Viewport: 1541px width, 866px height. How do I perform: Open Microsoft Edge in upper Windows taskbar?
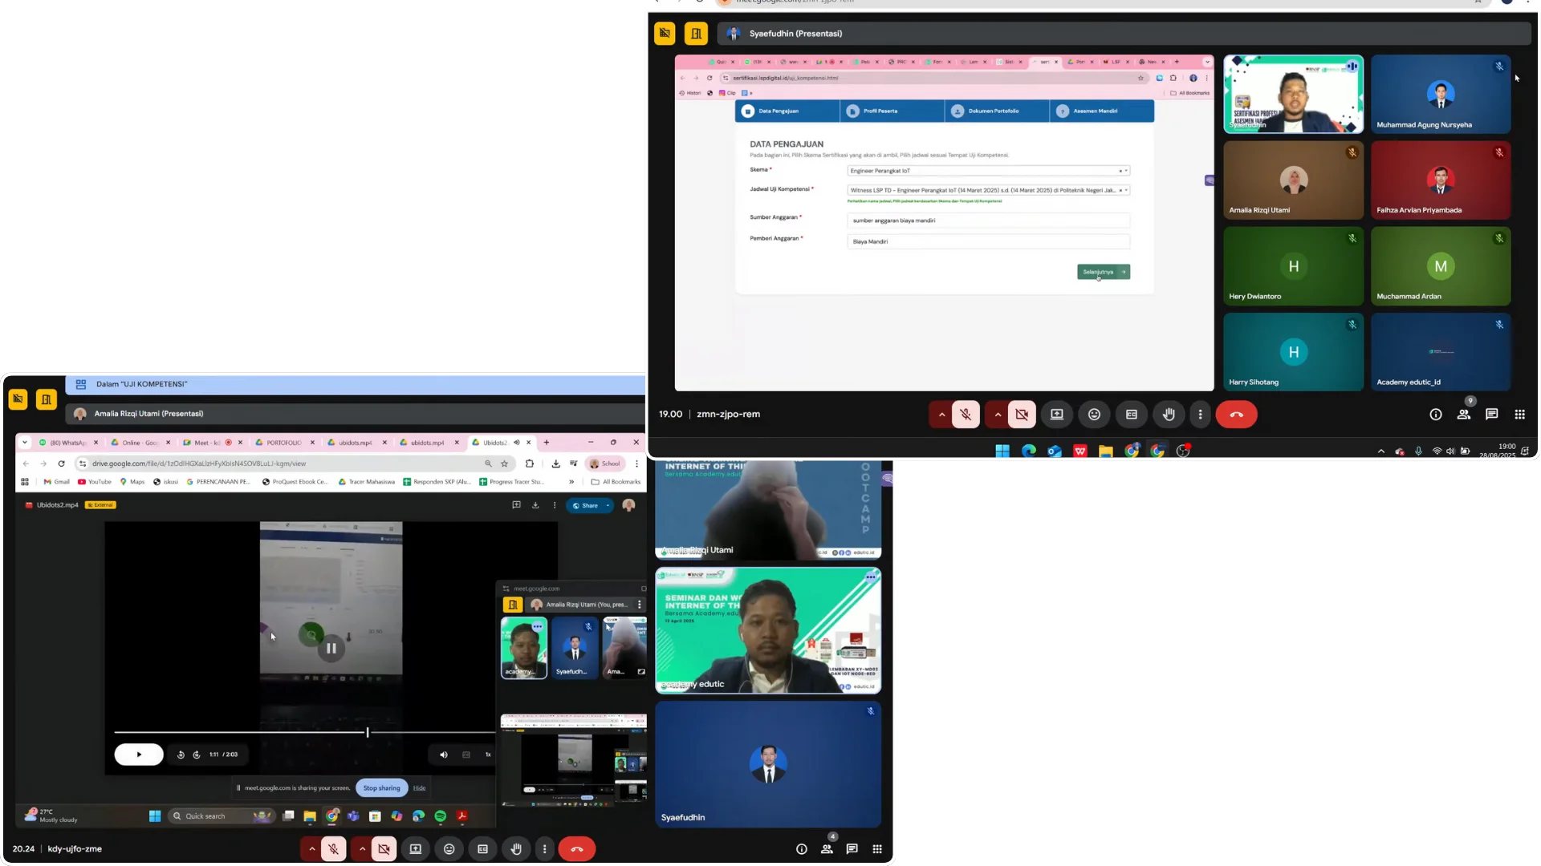pos(1029,451)
